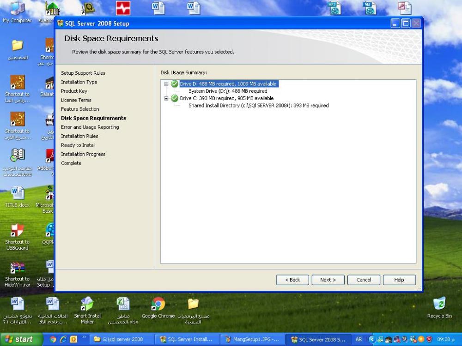The image size is (462, 346).
Task: Select Drive D: 488 MB required row
Action: 228,84
